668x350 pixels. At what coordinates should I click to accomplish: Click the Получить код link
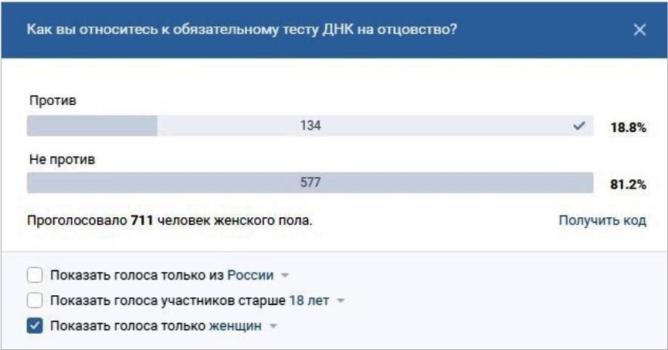[x=602, y=220]
